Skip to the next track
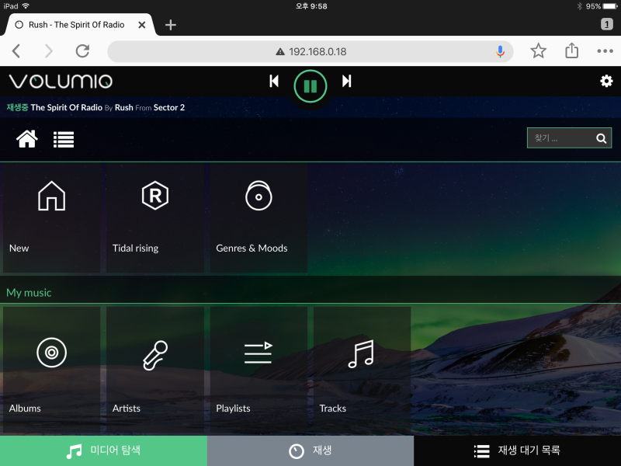 click(346, 81)
